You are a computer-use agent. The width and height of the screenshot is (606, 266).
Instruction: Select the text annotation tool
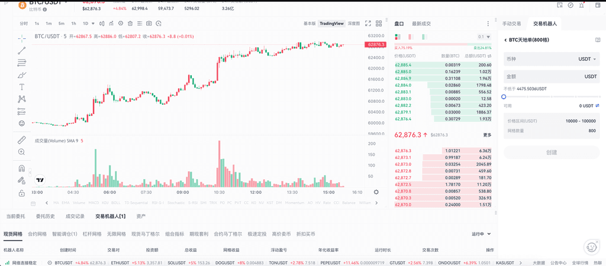coord(22,86)
